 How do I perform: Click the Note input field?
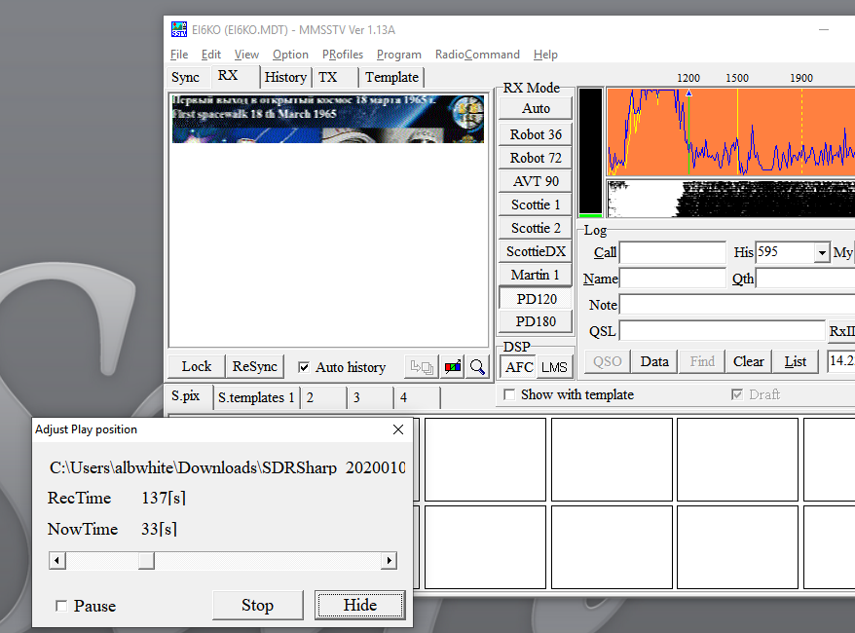click(x=737, y=305)
